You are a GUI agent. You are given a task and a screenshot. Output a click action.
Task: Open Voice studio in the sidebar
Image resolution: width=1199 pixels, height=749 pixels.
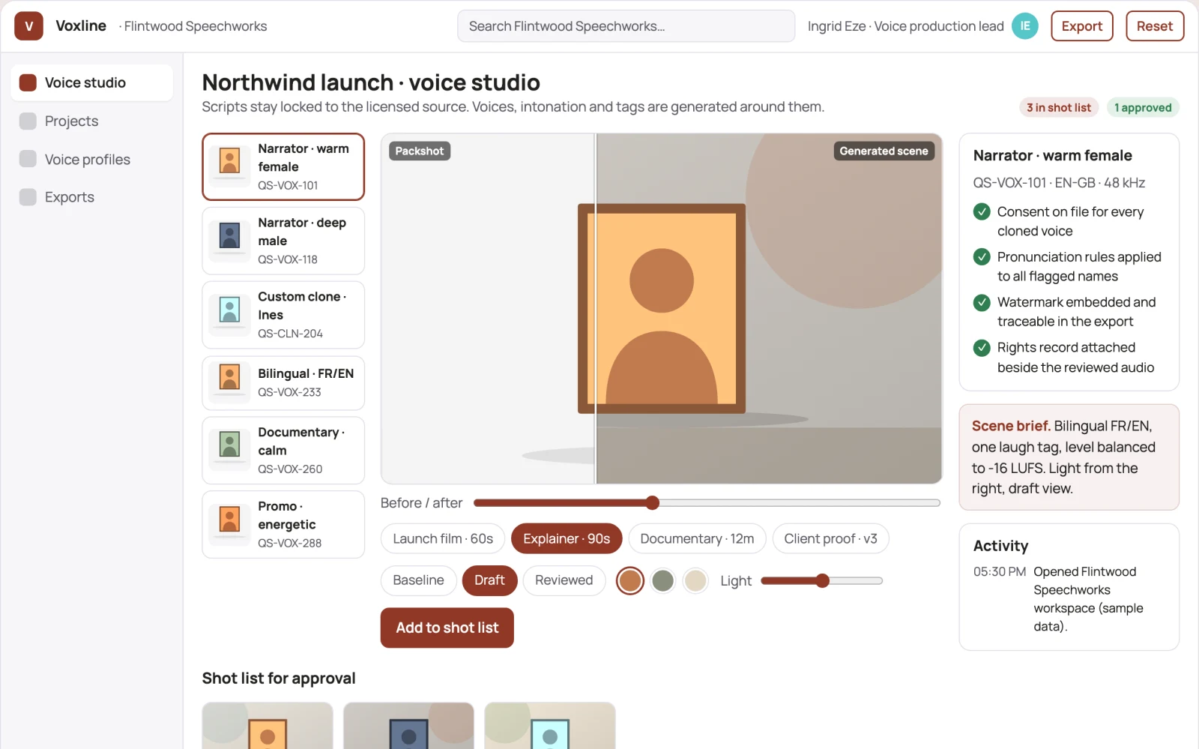point(91,82)
